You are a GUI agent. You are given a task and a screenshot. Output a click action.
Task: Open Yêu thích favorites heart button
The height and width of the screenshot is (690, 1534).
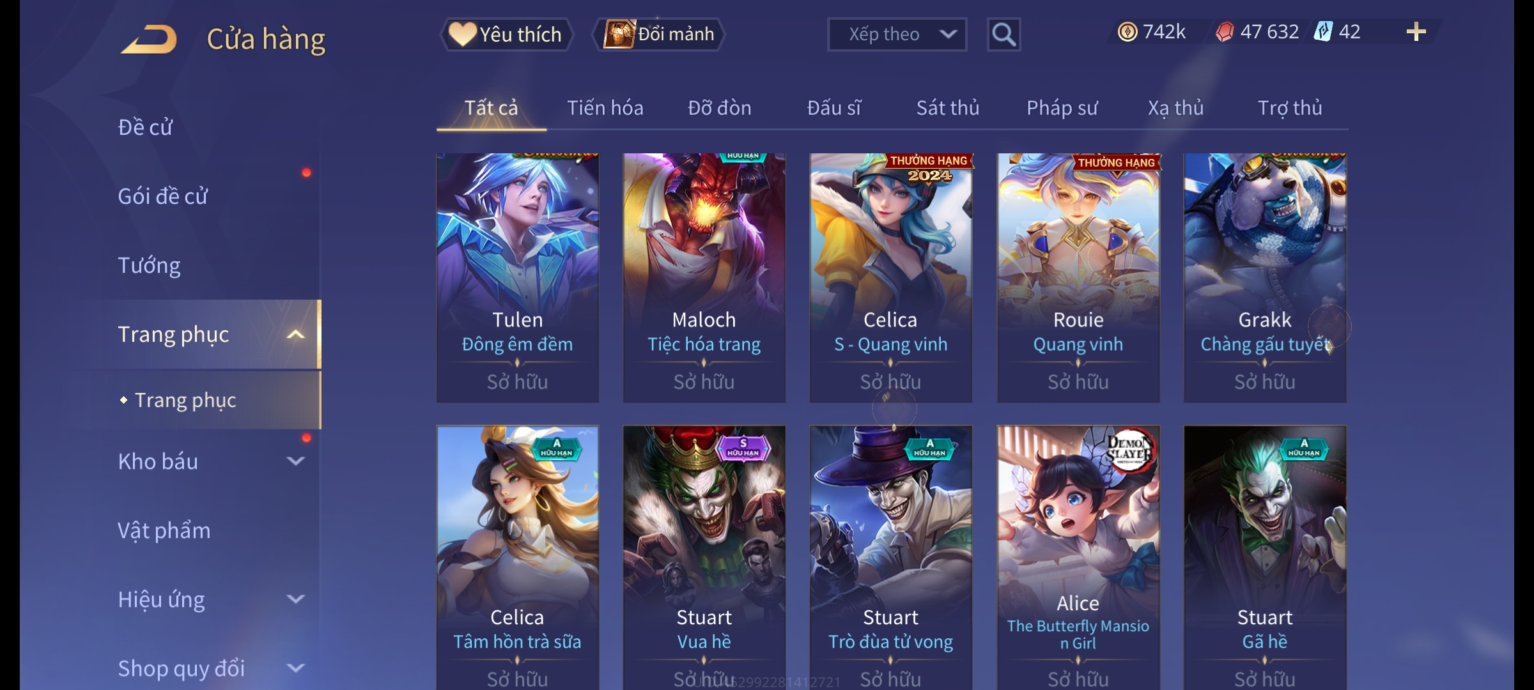pyautogui.click(x=506, y=34)
